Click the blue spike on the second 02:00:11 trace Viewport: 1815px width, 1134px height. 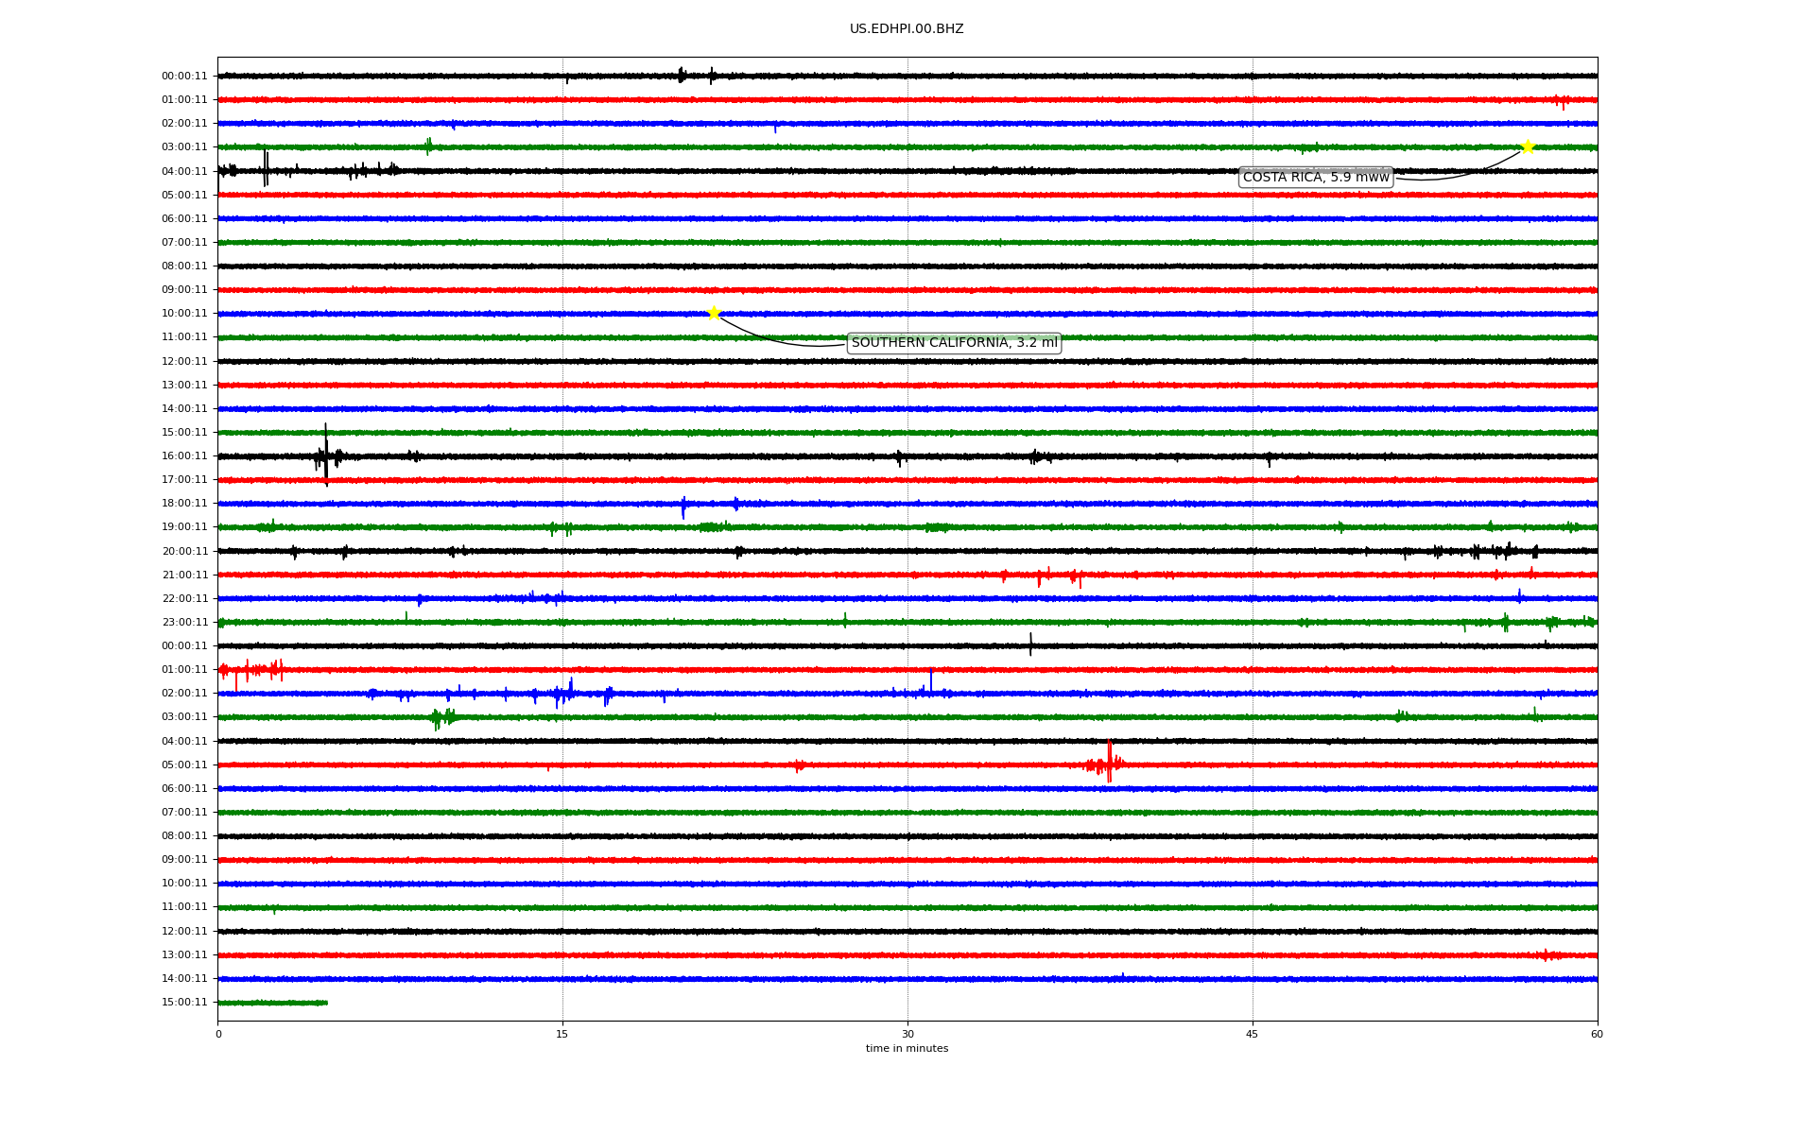(931, 680)
